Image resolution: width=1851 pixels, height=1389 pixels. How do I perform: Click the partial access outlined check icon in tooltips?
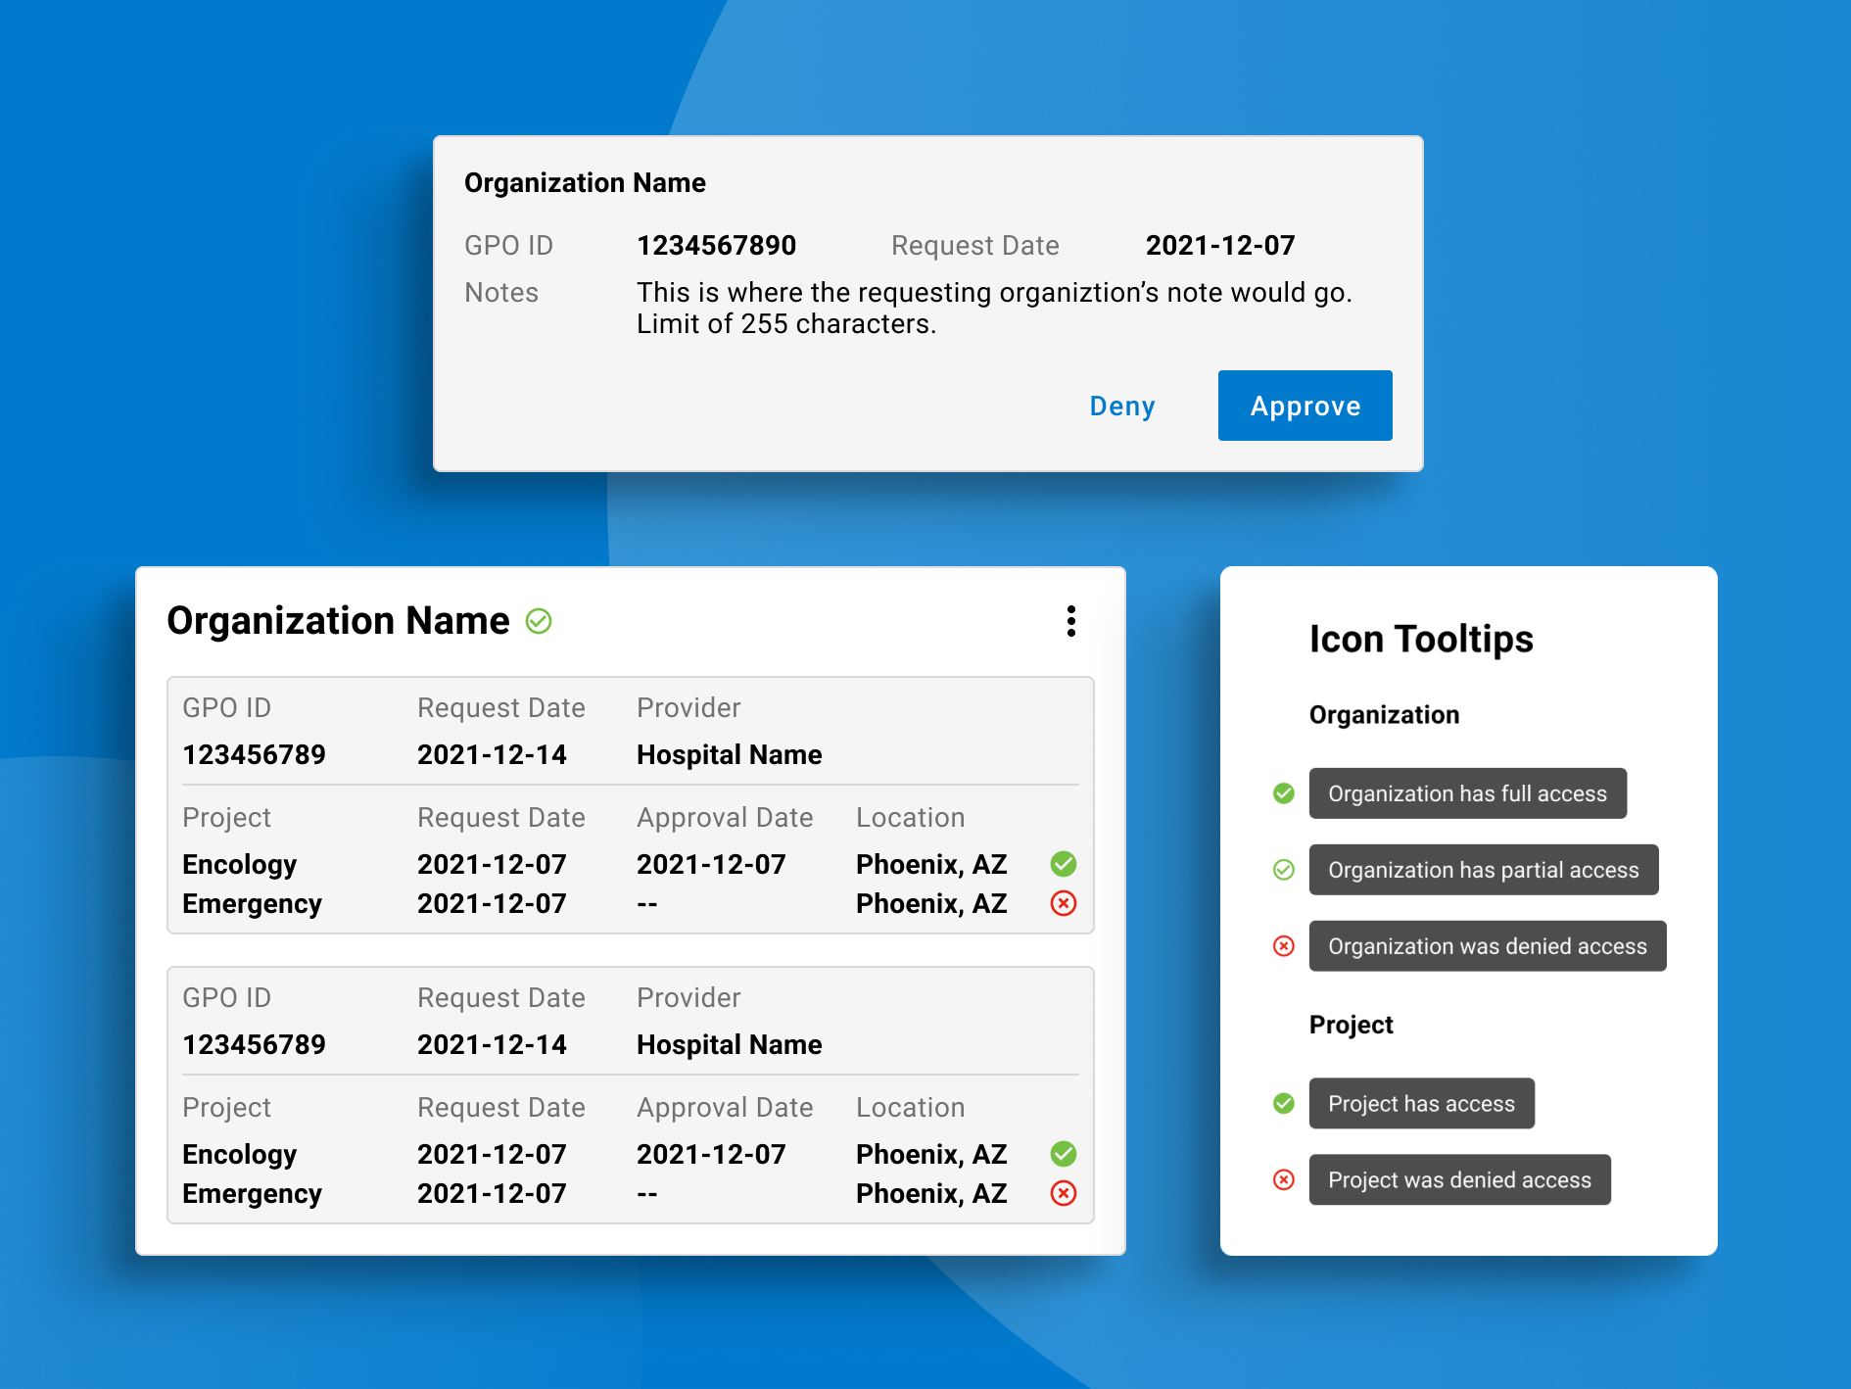pos(1283,870)
